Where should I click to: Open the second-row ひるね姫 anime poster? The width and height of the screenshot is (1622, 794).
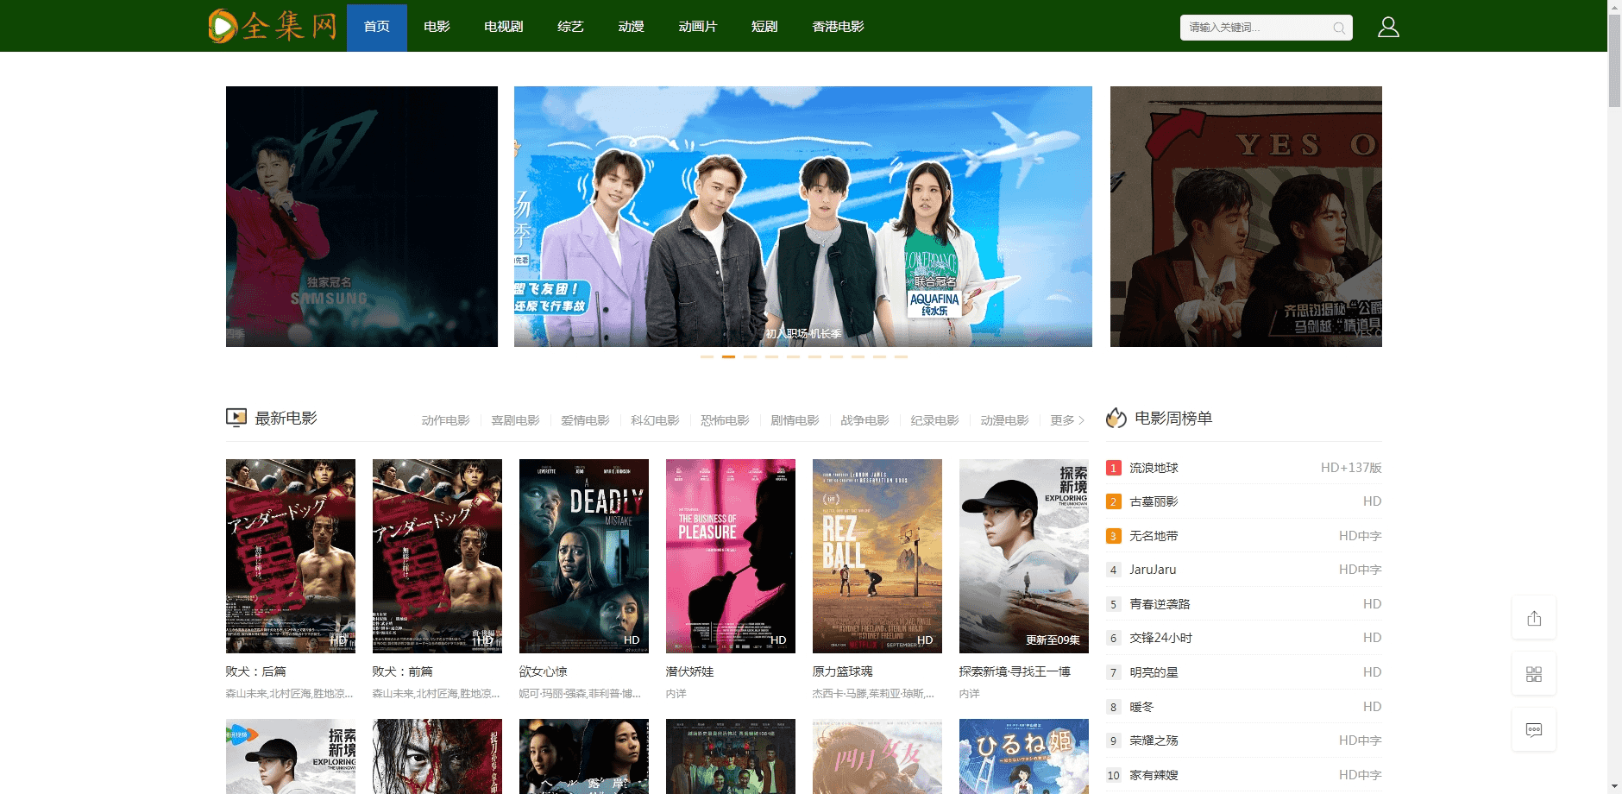1024,757
